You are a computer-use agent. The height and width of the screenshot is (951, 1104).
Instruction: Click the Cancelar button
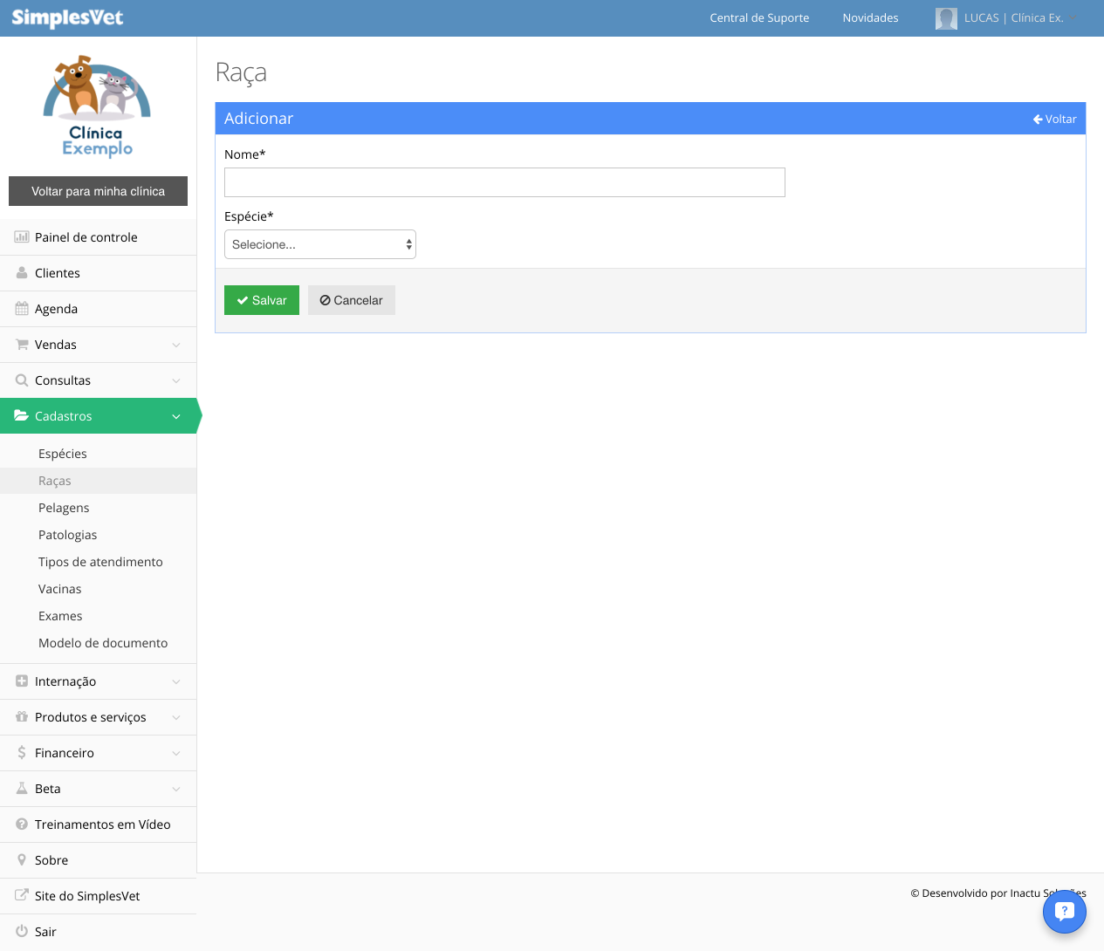click(352, 300)
